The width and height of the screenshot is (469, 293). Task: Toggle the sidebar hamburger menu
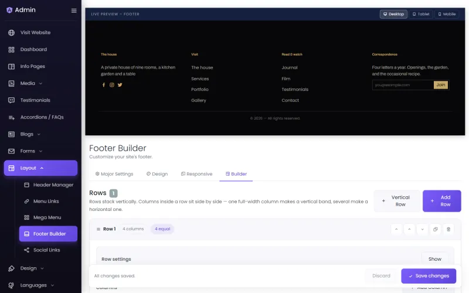74,11
